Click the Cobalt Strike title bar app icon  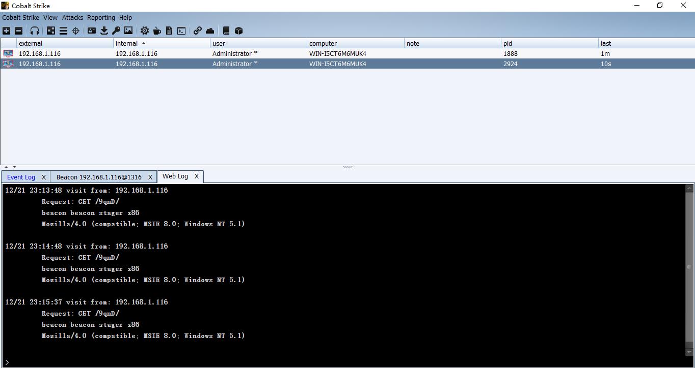(x=5, y=5)
